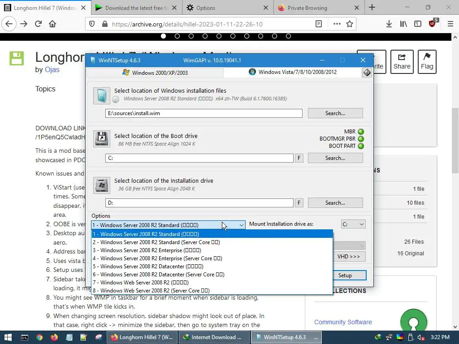Click Search for Boot drive location
Image resolution: width=459 pixels, height=344 pixels.
[335, 158]
